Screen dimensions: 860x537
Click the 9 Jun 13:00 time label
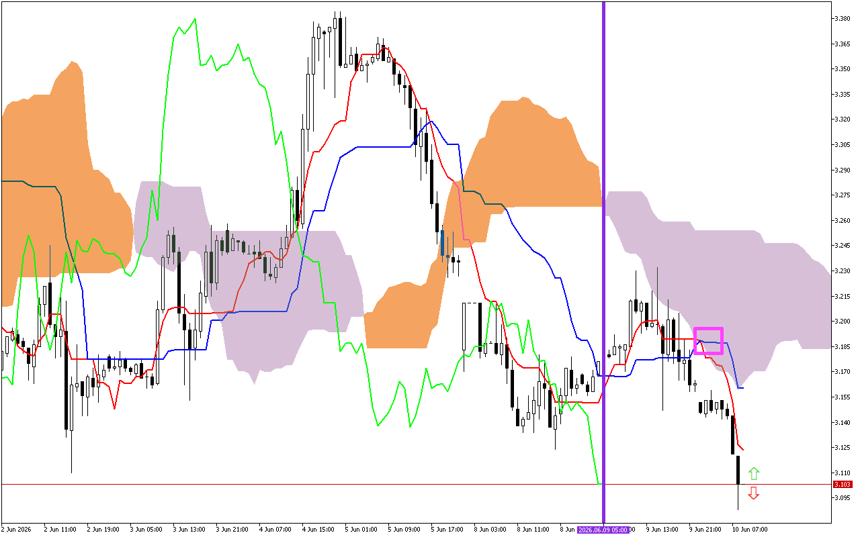tap(663, 530)
